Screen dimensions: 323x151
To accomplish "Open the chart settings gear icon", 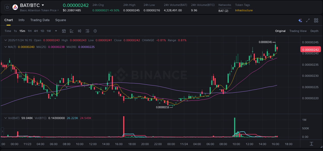I will 95,31.
